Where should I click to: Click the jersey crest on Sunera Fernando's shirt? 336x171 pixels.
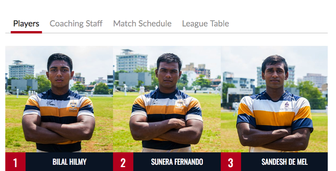tap(180, 103)
